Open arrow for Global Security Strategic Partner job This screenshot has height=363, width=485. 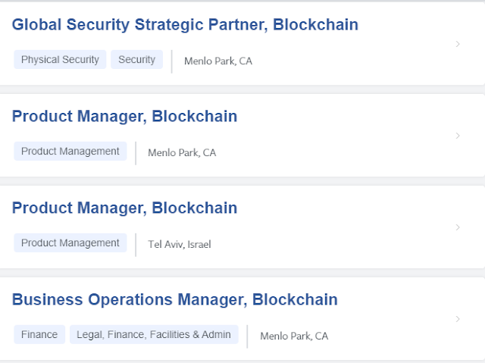coord(458,44)
